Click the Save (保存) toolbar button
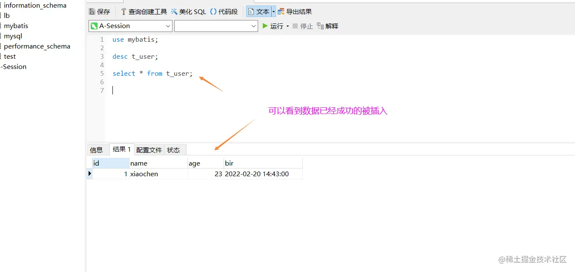The image size is (575, 272). 99,11
